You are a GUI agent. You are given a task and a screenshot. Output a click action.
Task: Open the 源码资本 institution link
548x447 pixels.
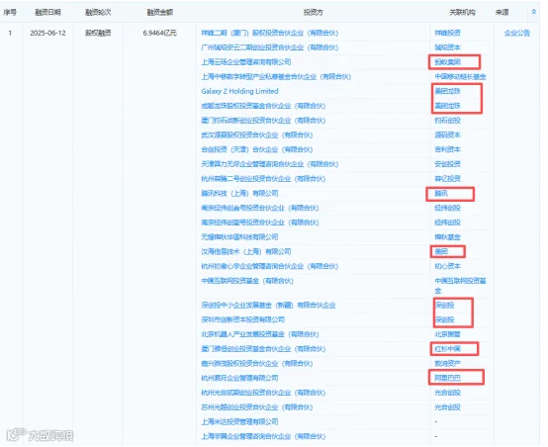[447, 134]
